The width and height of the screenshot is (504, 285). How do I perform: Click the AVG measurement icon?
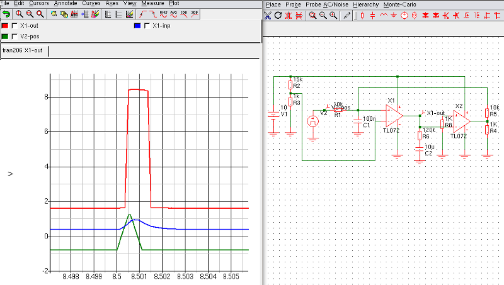click(x=174, y=13)
